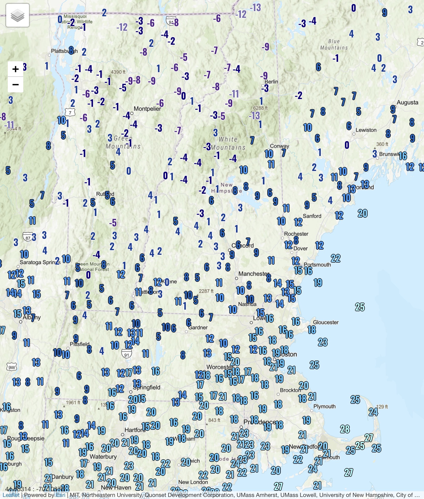Viewport: 424px width, 499px height.
Task: Select the 24 marker near 129 ft label
Action: click(x=373, y=412)
